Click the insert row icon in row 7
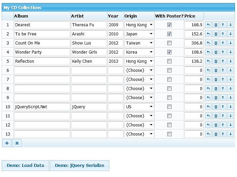 pyautogui.click(x=208, y=79)
